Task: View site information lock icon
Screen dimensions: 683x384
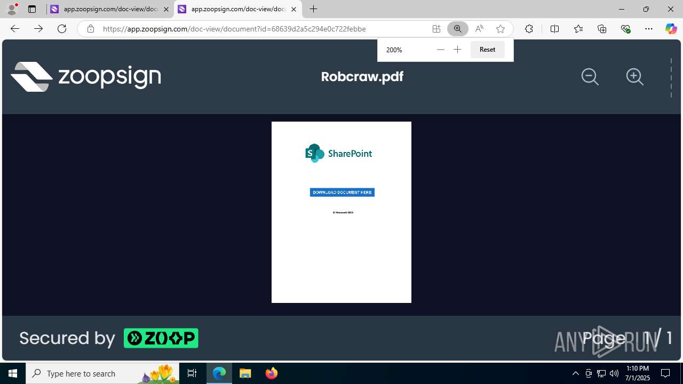Action: point(91,29)
